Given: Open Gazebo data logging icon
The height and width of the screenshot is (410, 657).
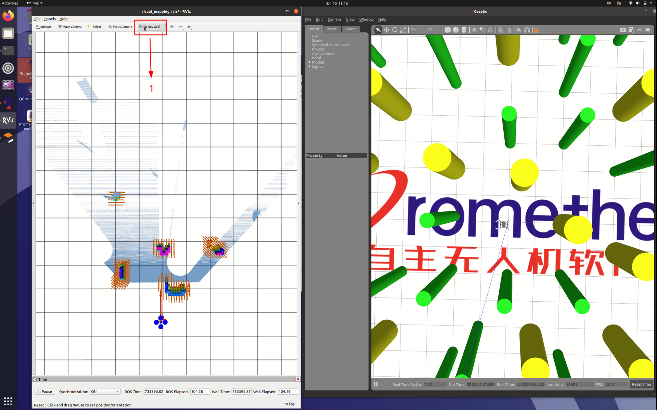Looking at the screenshot, I should pos(631,30).
